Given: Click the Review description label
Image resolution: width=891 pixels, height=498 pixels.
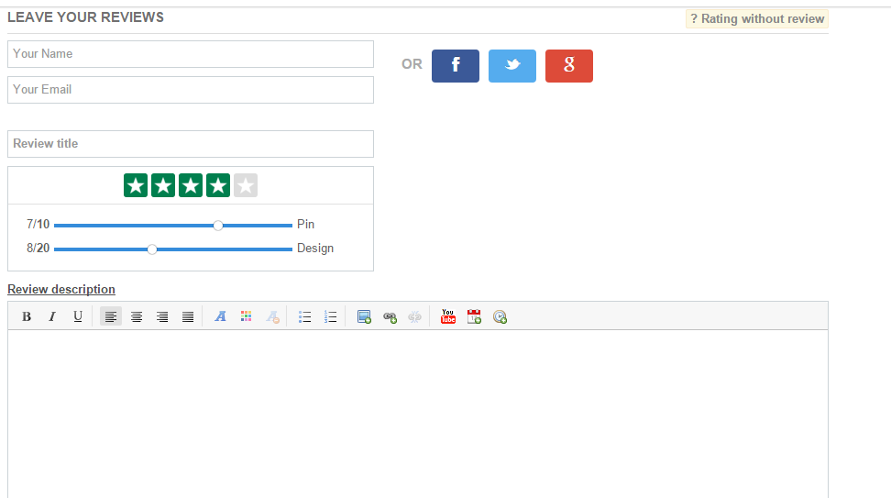Looking at the screenshot, I should (x=61, y=290).
